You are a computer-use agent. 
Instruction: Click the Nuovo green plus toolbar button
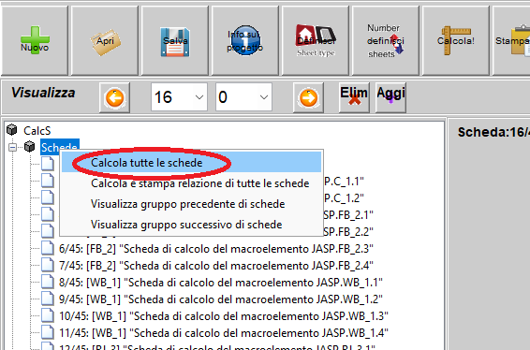coord(35,40)
